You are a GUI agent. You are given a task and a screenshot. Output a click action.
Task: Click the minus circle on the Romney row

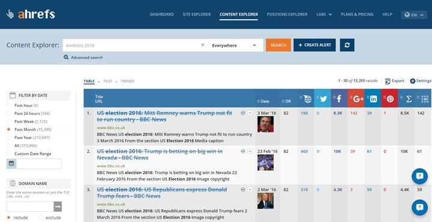click(x=243, y=113)
